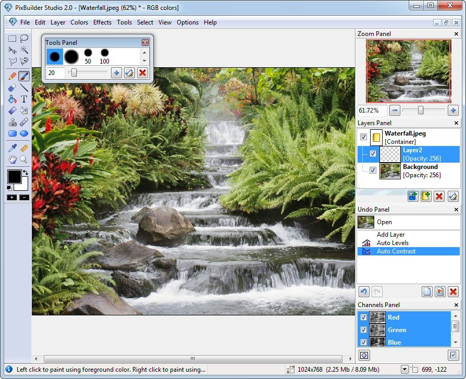Choose the Eraser tool
466x379 pixels.
13,88
